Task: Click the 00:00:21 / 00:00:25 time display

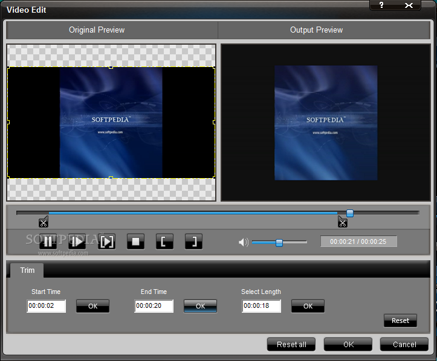Action: coord(358,241)
